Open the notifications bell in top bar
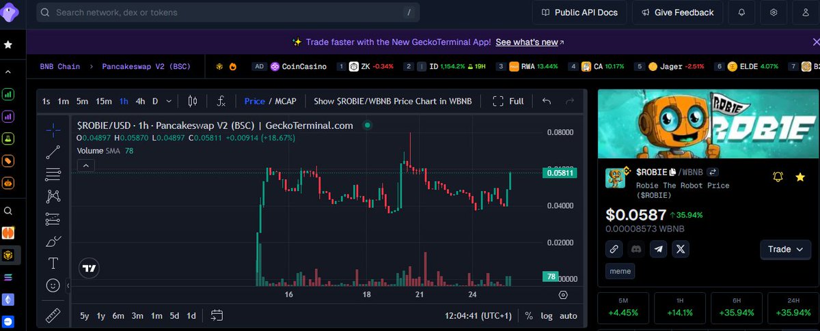Screen dimensions: 820x331 point(741,12)
